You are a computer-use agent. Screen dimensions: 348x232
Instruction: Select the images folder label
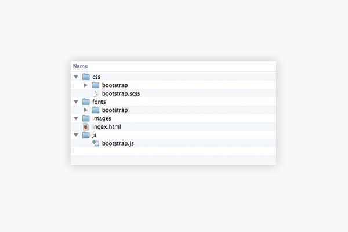tap(101, 118)
